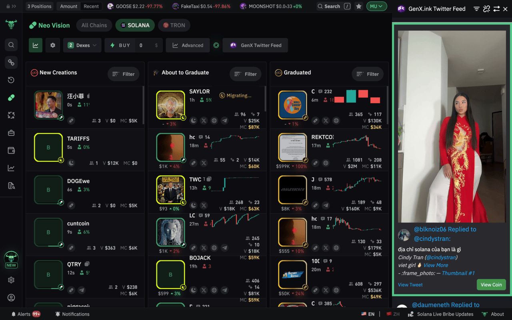This screenshot has width=512, height=320.
Task: Open the Filter menu for Graduated
Action: point(368,74)
